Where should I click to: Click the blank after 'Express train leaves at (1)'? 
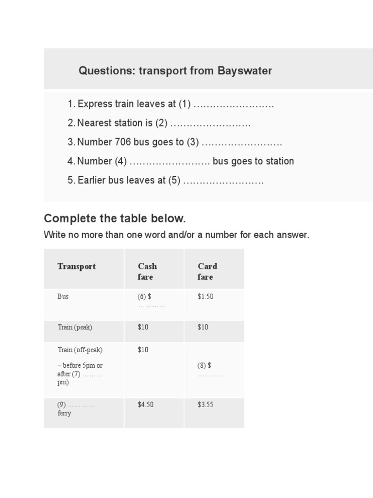234,105
